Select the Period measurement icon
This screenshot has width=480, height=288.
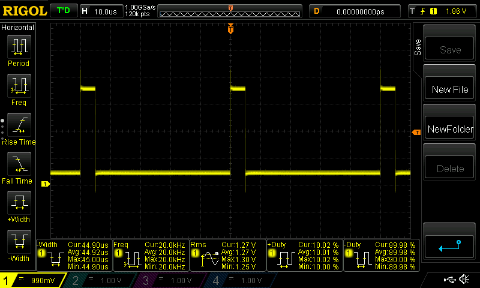point(19,47)
